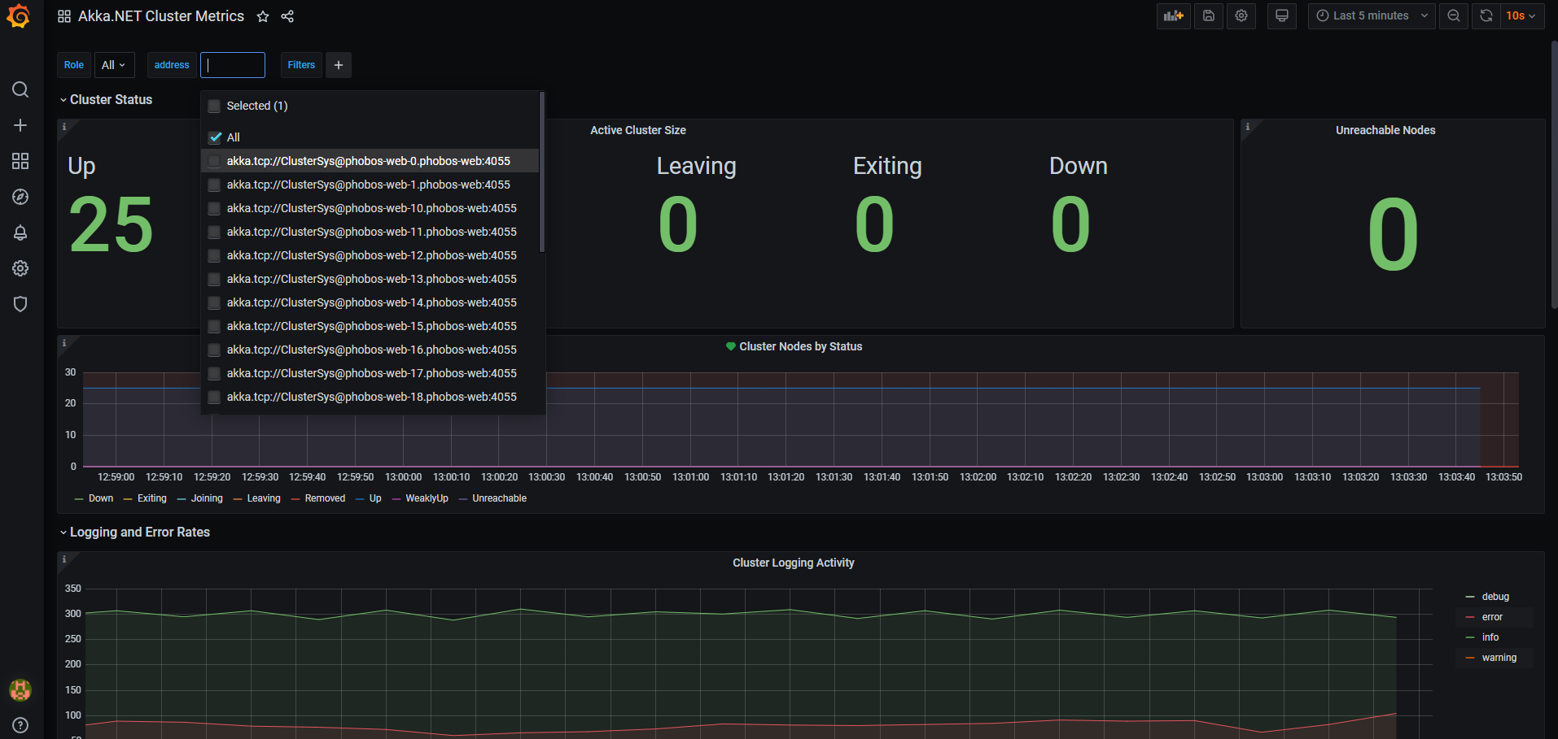The image size is (1558, 739).
Task: Click the dashboard title Akka.NET Cluster Metrics
Action: click(161, 16)
